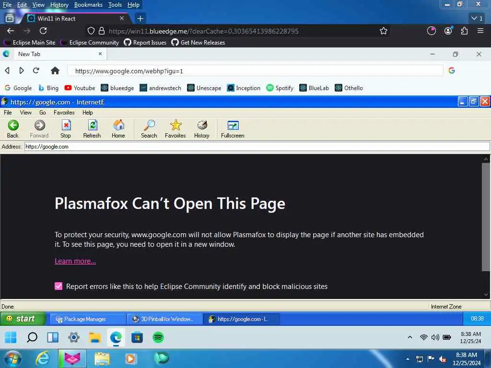
Task: Open History in the InternetE toolbar
Action: [x=202, y=128]
